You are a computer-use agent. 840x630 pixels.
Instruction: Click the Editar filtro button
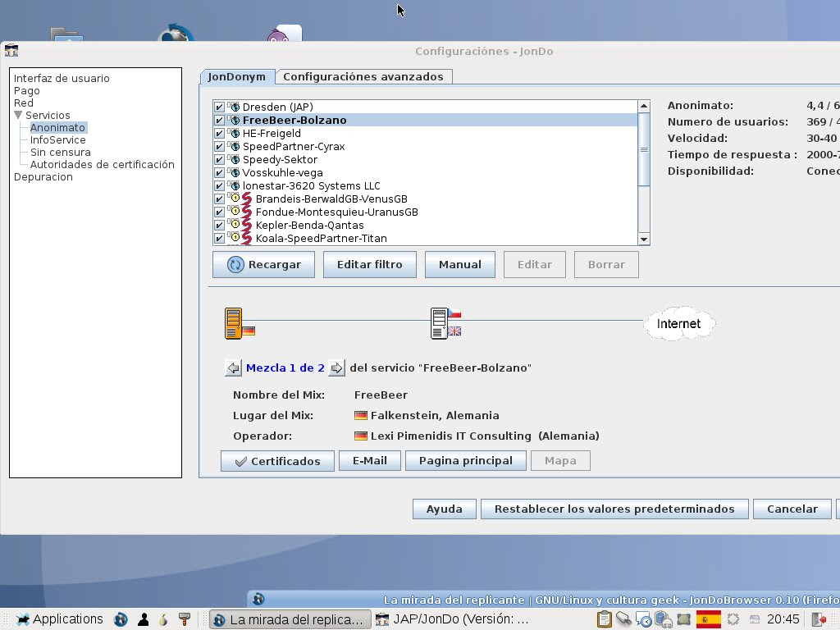point(370,265)
